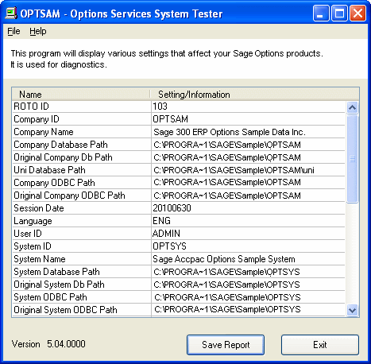Click the value 103
The width and height of the screenshot is (371, 364).
tap(160, 106)
